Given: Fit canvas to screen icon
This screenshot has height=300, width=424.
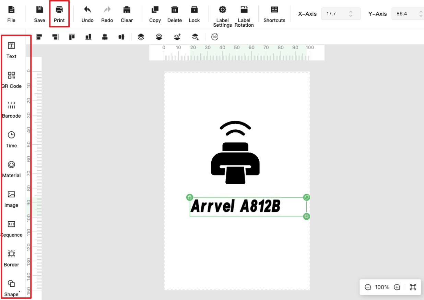Looking at the screenshot, I should tap(413, 287).
